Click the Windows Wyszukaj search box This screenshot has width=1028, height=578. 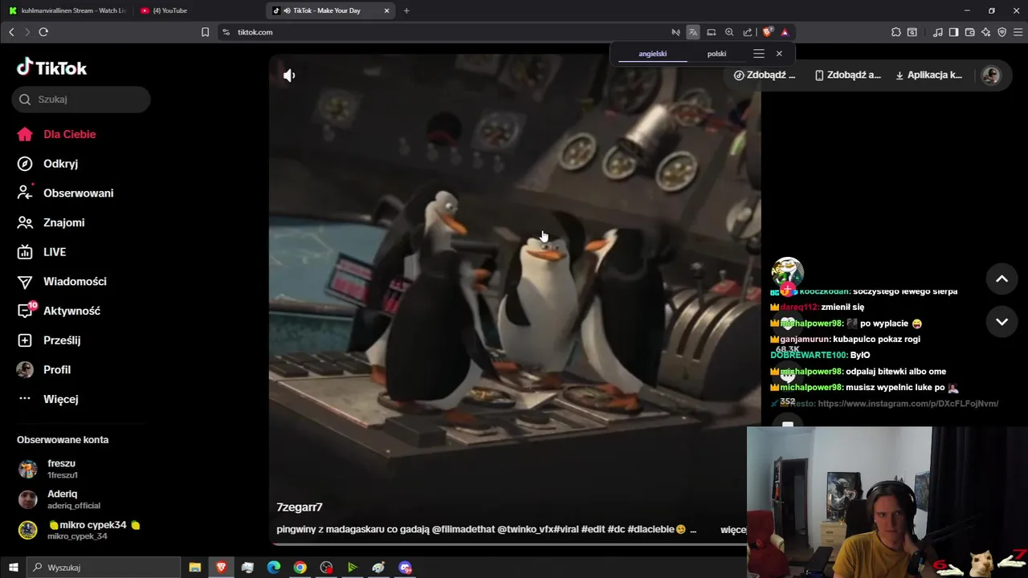(104, 568)
